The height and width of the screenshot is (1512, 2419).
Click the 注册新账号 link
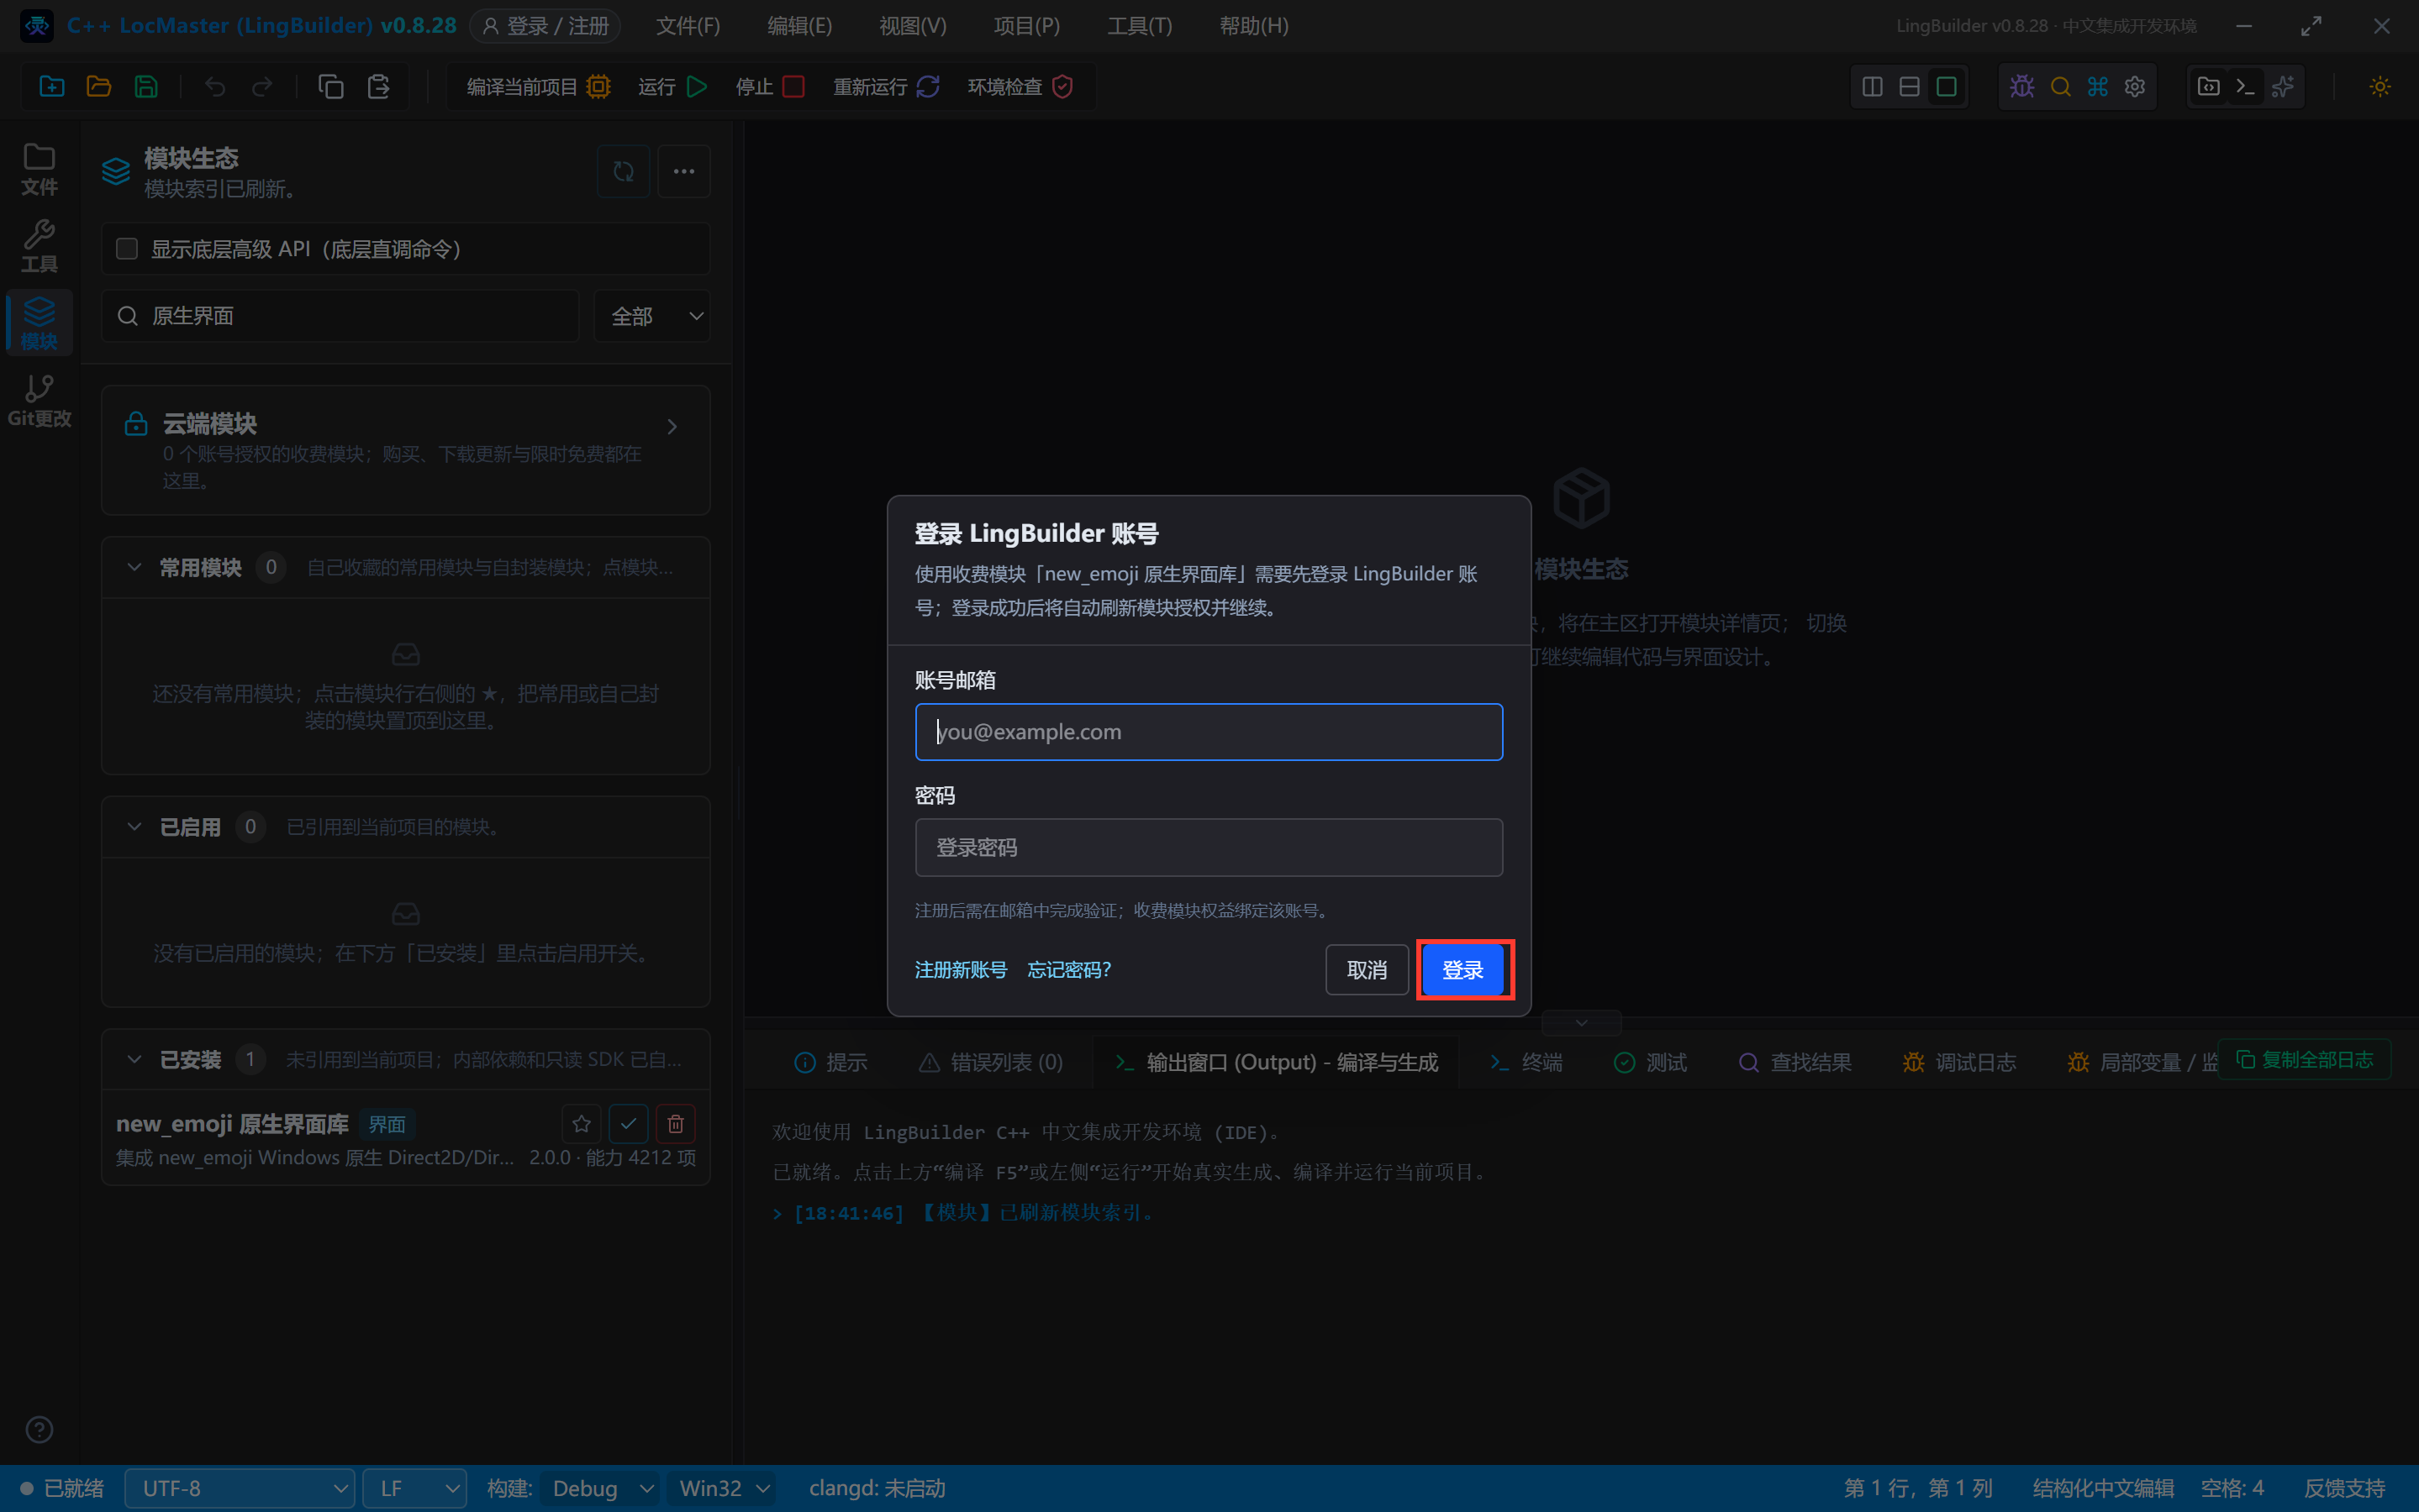coord(961,970)
